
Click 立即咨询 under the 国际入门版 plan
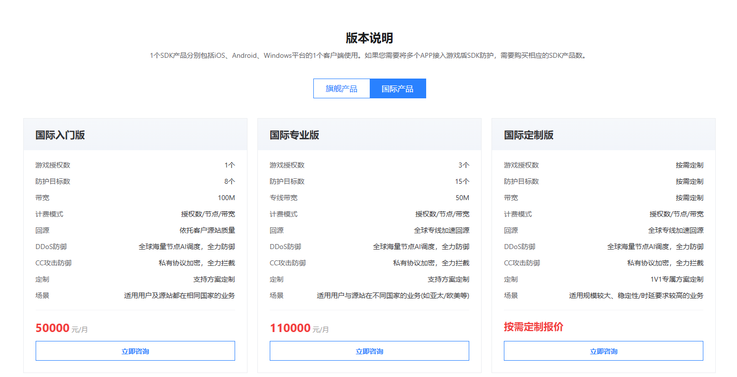pyautogui.click(x=135, y=351)
